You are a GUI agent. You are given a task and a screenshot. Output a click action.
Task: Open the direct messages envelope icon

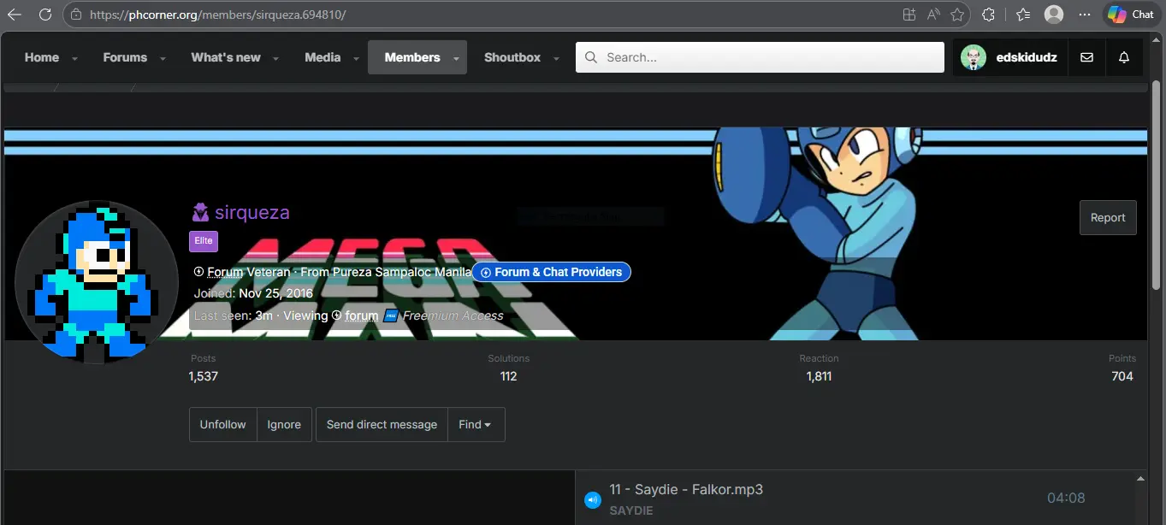[x=1086, y=57]
